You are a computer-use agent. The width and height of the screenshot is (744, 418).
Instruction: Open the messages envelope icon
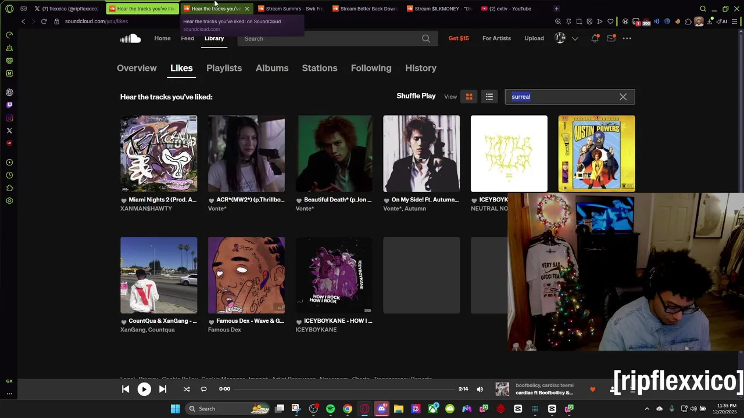pos(611,38)
